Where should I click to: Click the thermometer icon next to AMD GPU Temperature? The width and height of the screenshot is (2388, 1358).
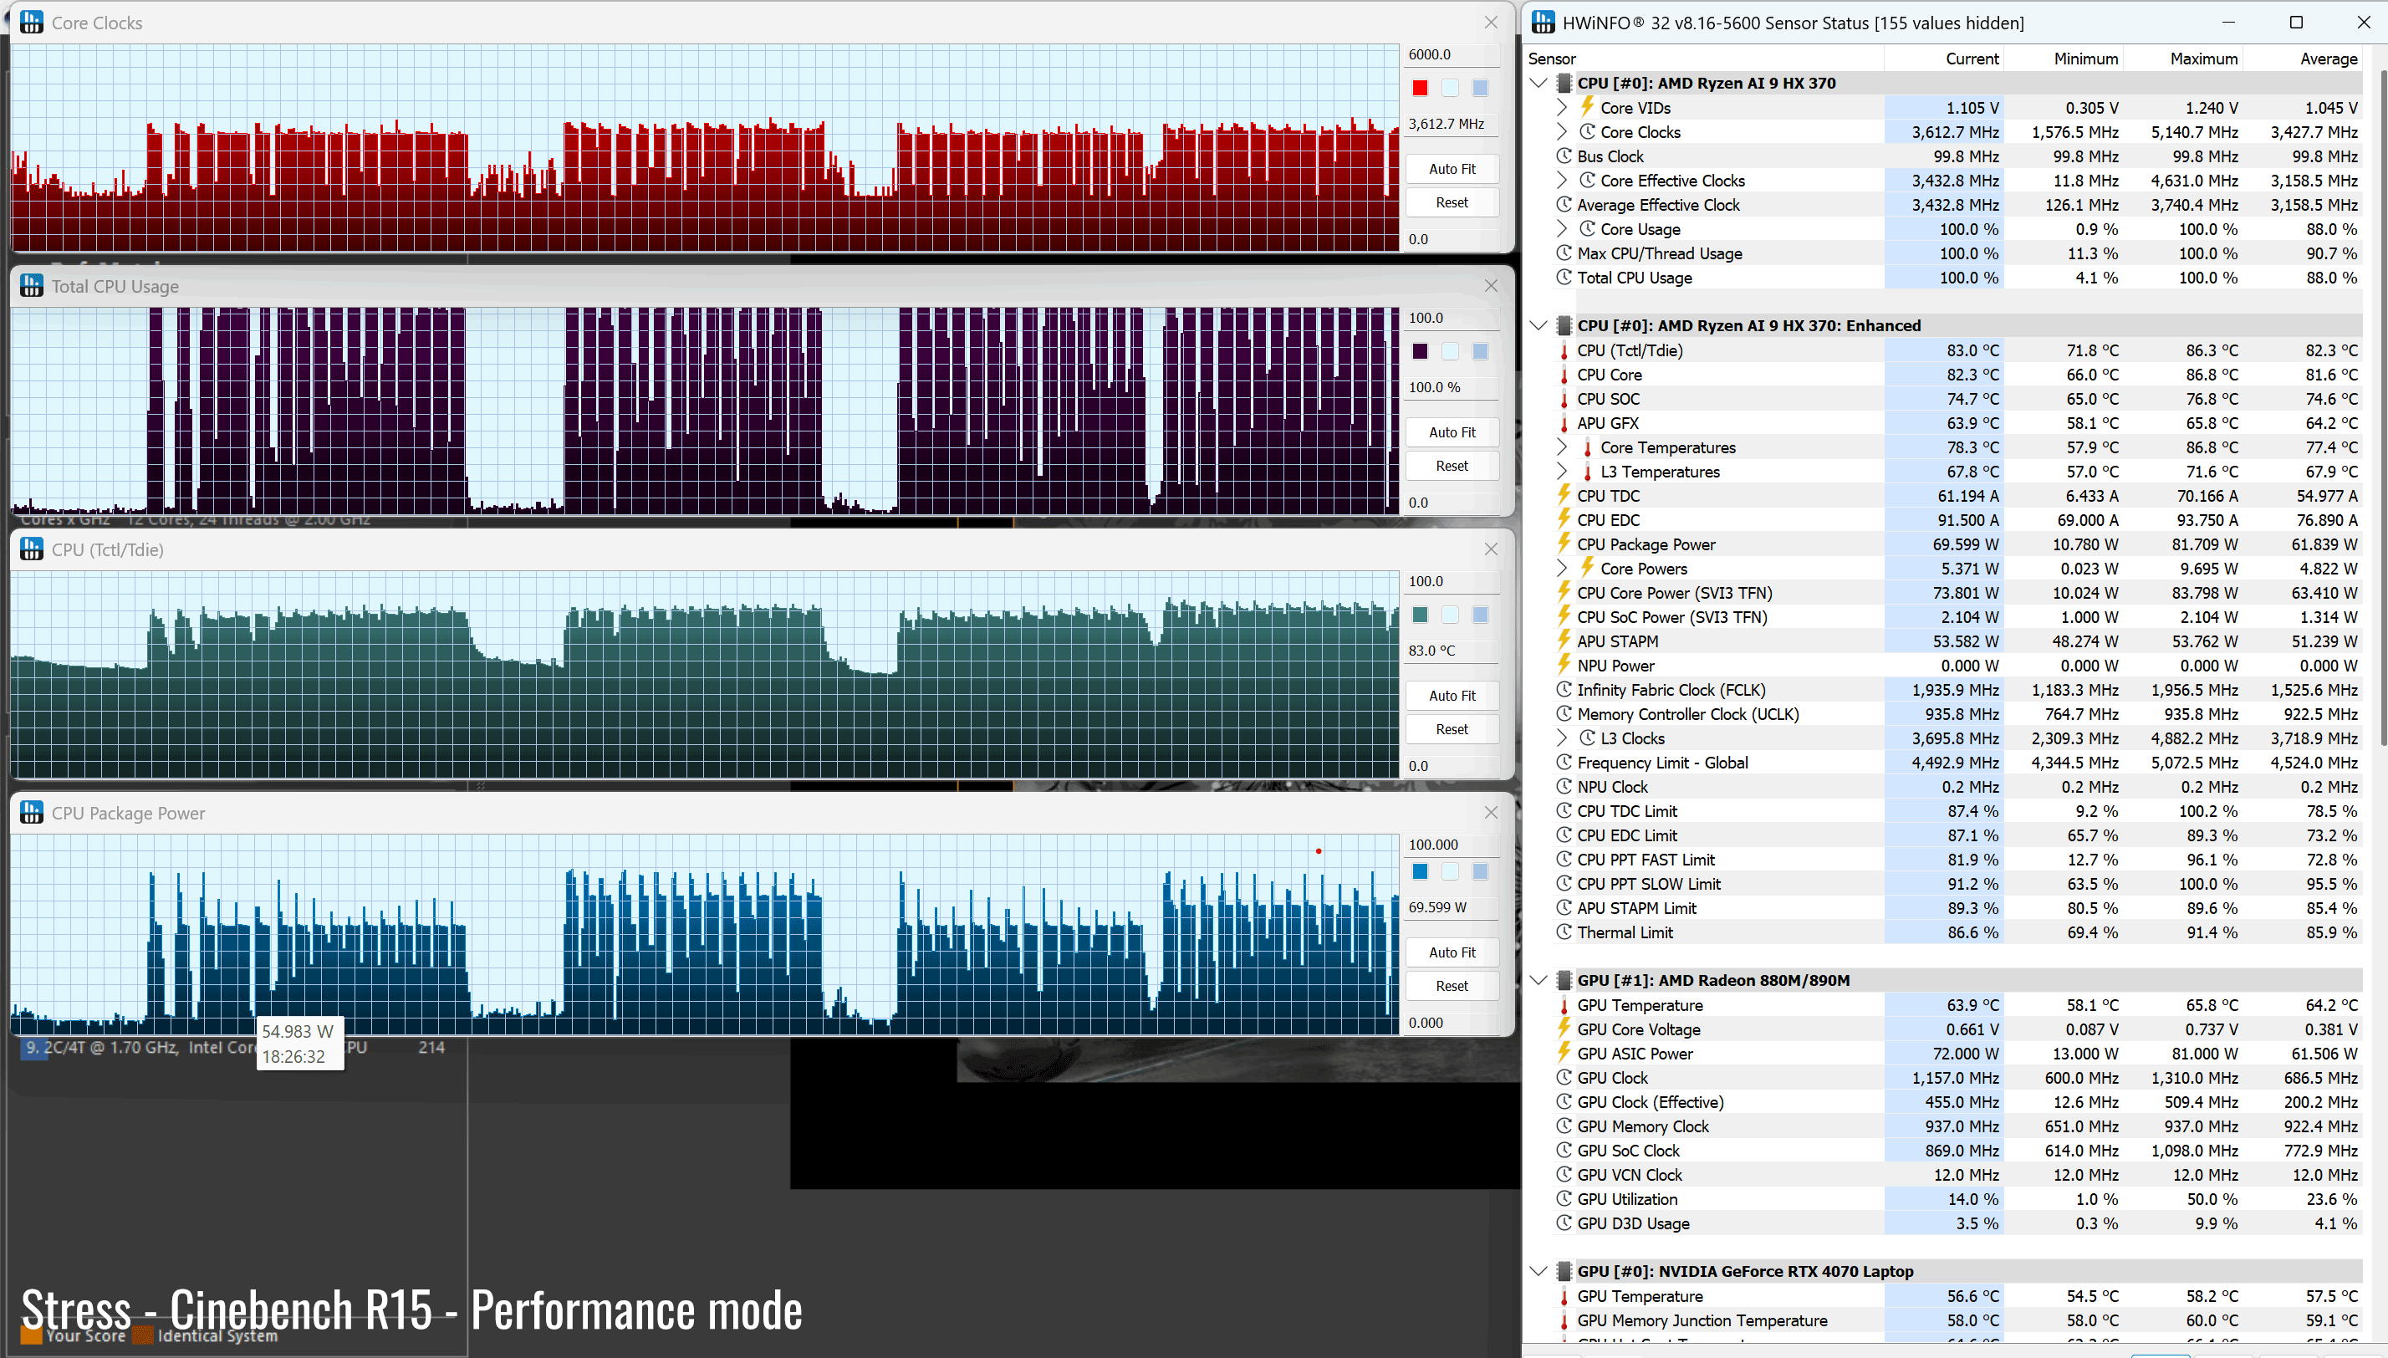1564,1005
